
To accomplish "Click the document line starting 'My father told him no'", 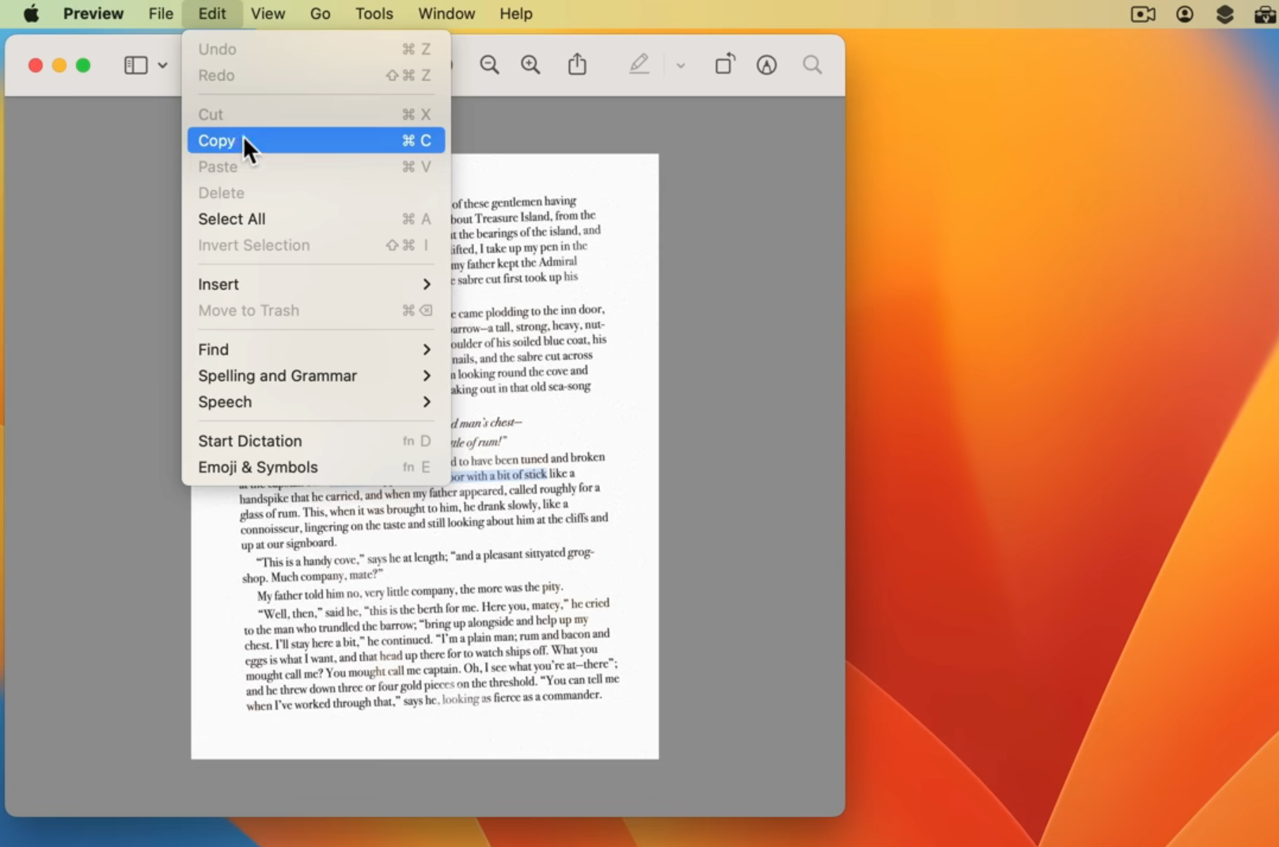I will click(x=410, y=591).
